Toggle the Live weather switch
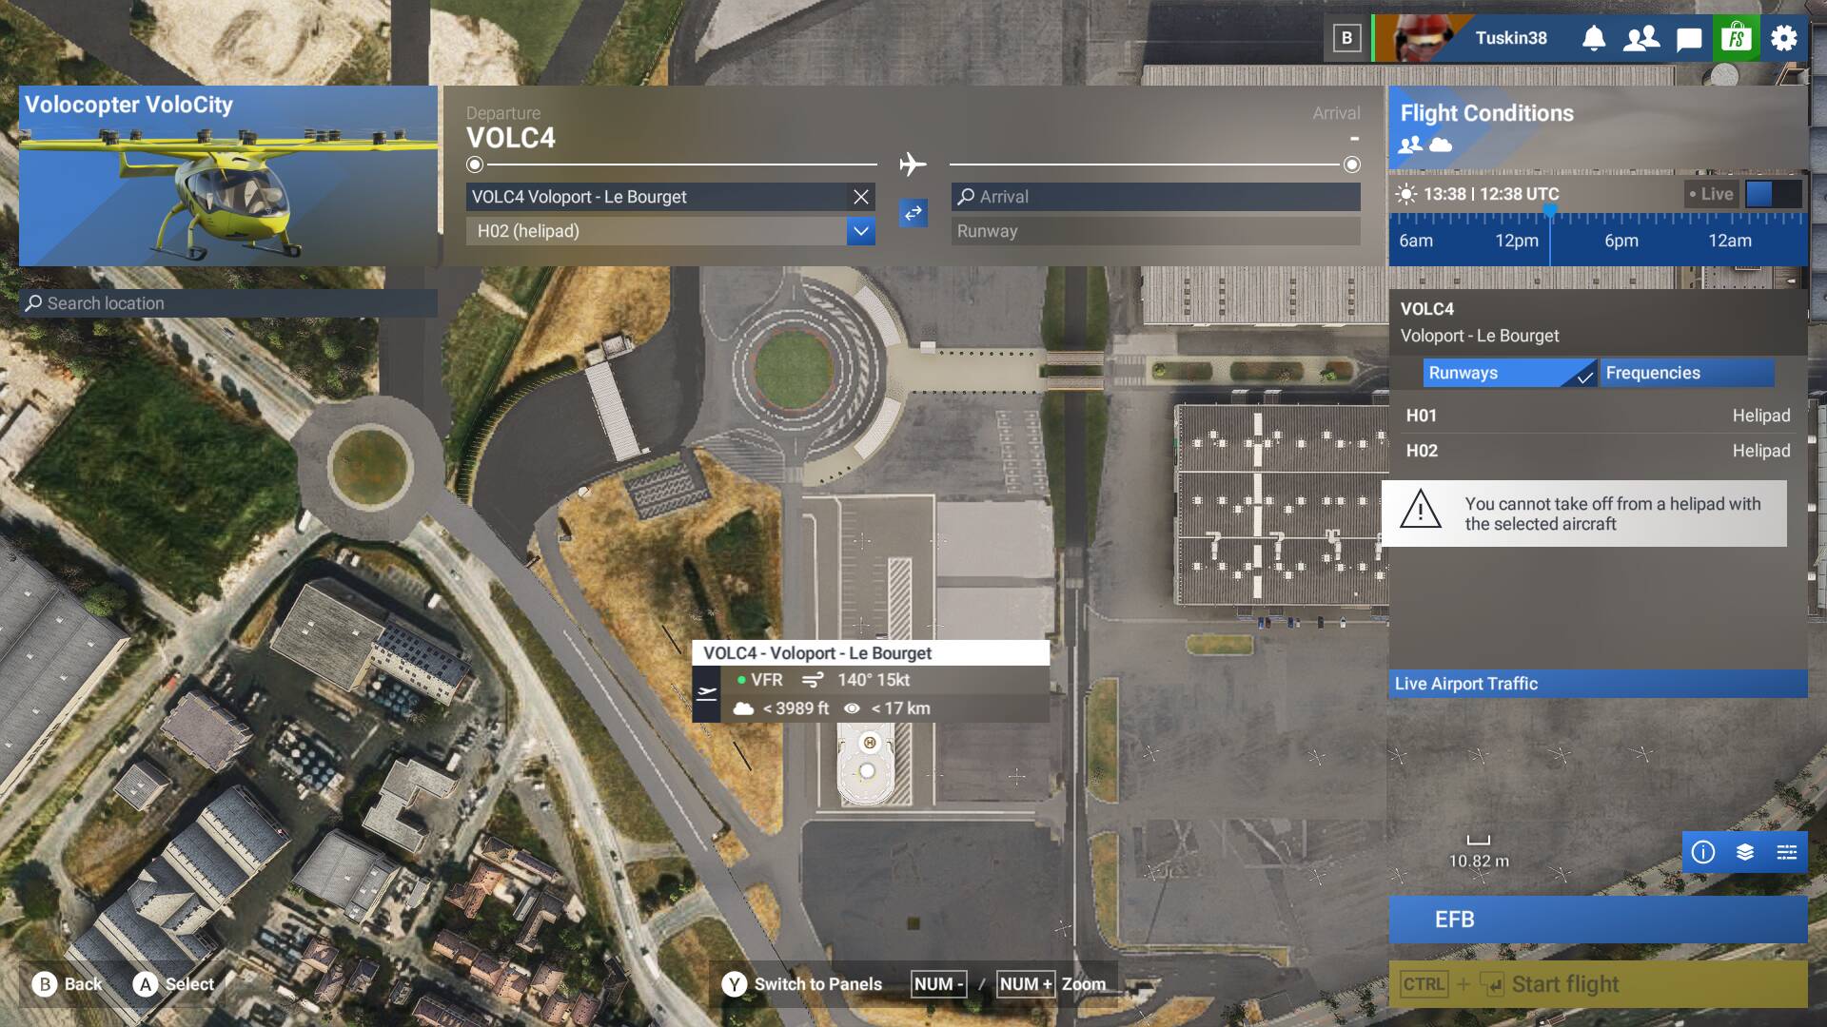1827x1027 pixels. [x=1773, y=194]
